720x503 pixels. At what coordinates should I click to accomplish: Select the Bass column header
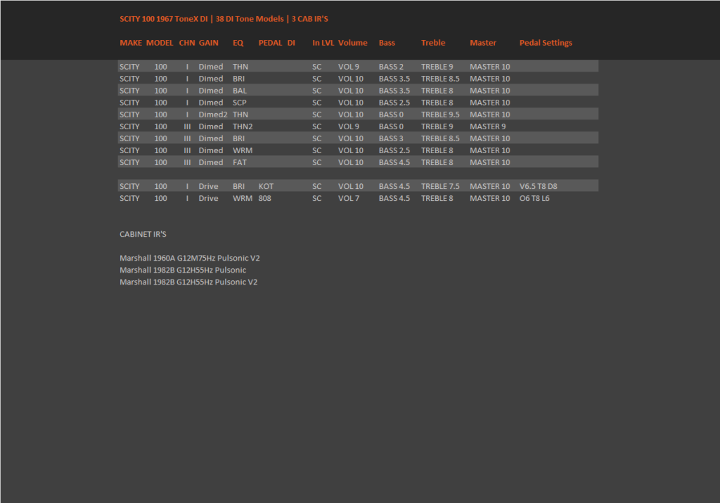click(x=387, y=43)
